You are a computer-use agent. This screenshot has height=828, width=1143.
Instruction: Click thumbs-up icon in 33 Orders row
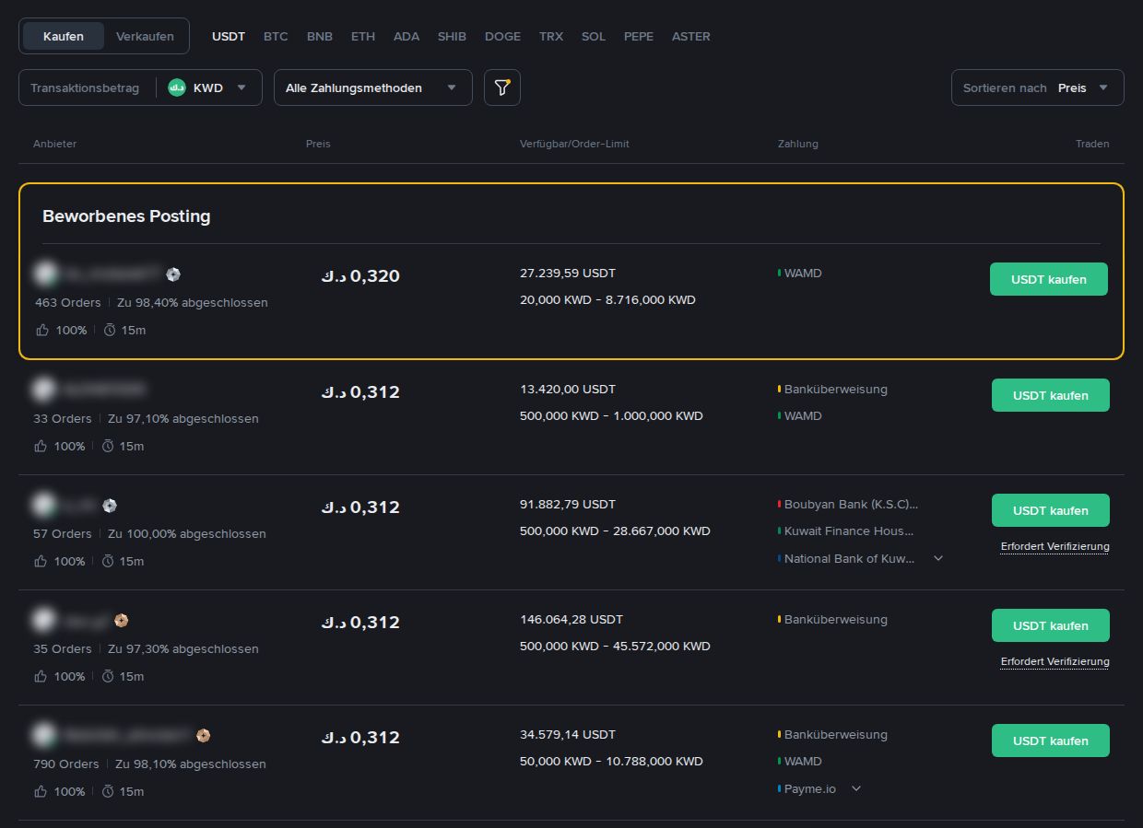41,446
